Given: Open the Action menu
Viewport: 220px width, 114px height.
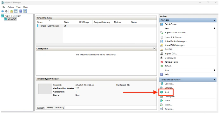Looking at the screenshot, I should click(10, 7).
